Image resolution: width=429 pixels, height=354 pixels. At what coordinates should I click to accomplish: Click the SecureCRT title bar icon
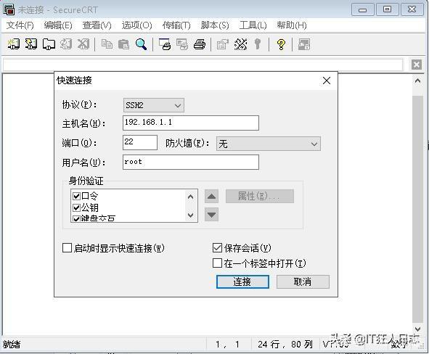9,9
